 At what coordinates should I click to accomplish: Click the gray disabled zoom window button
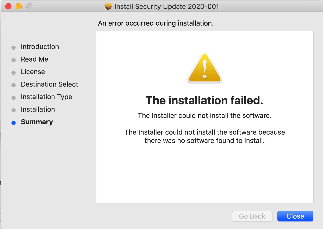(29, 6)
